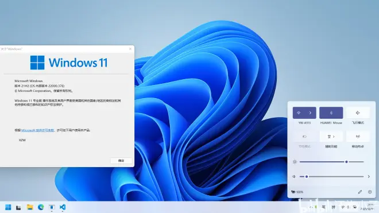Viewport: 379px width, 213px height.
Task: Toggle the Bluetooth quick setting button
Action: (x=331, y=113)
